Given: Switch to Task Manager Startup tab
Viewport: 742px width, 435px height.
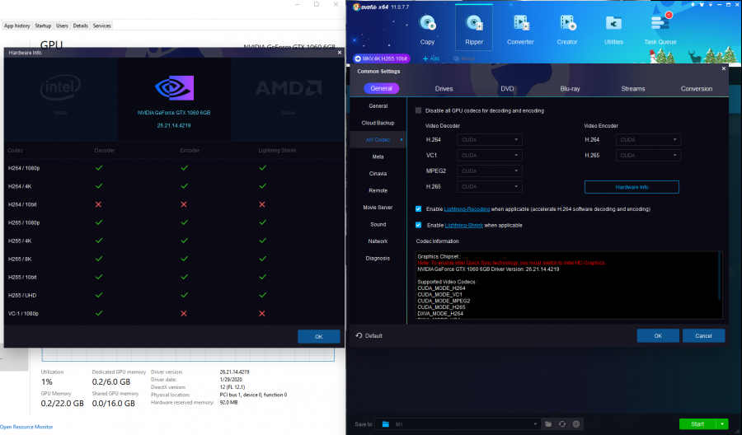Looking at the screenshot, I should (43, 26).
